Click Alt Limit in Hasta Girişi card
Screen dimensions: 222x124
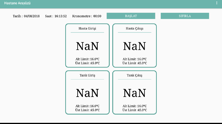pos(87,59)
